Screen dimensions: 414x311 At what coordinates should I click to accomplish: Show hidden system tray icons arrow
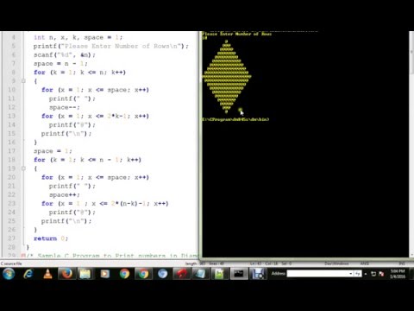[366, 274]
